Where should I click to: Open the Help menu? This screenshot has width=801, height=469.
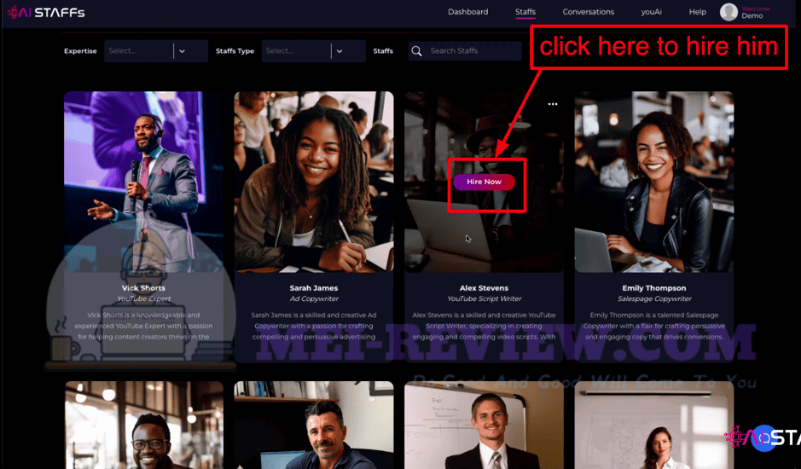[x=697, y=12]
